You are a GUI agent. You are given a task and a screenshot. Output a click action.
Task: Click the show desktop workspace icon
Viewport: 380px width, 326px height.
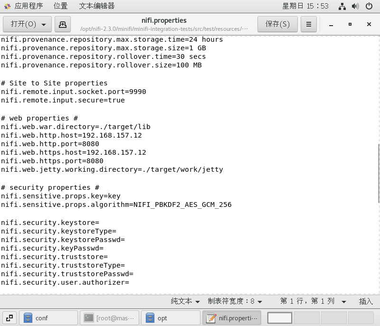[x=9, y=318]
